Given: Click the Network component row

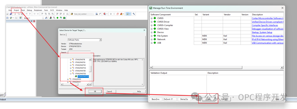Looking at the screenshot, I should point(216,39).
